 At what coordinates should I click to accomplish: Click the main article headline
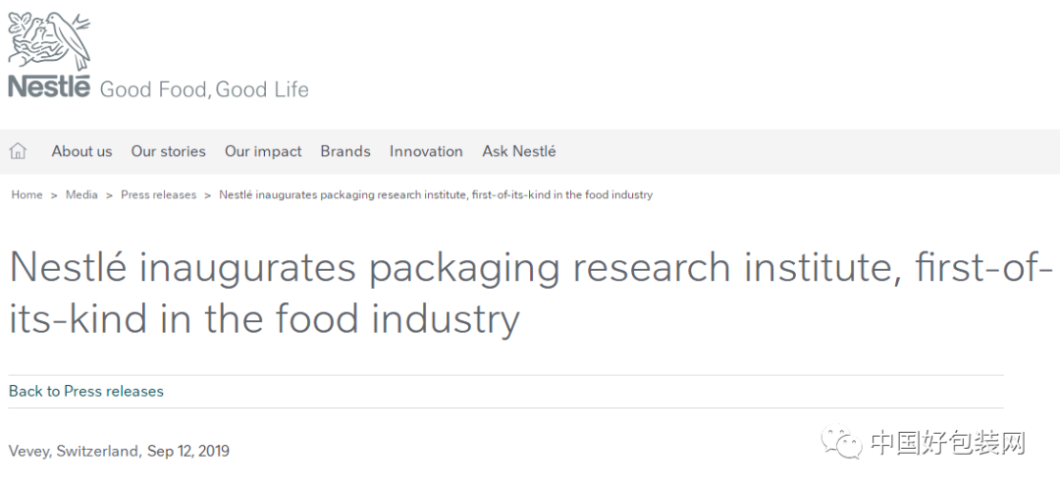531,293
